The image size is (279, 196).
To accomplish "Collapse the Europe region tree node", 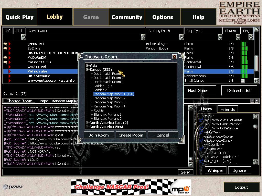I will [87, 70].
